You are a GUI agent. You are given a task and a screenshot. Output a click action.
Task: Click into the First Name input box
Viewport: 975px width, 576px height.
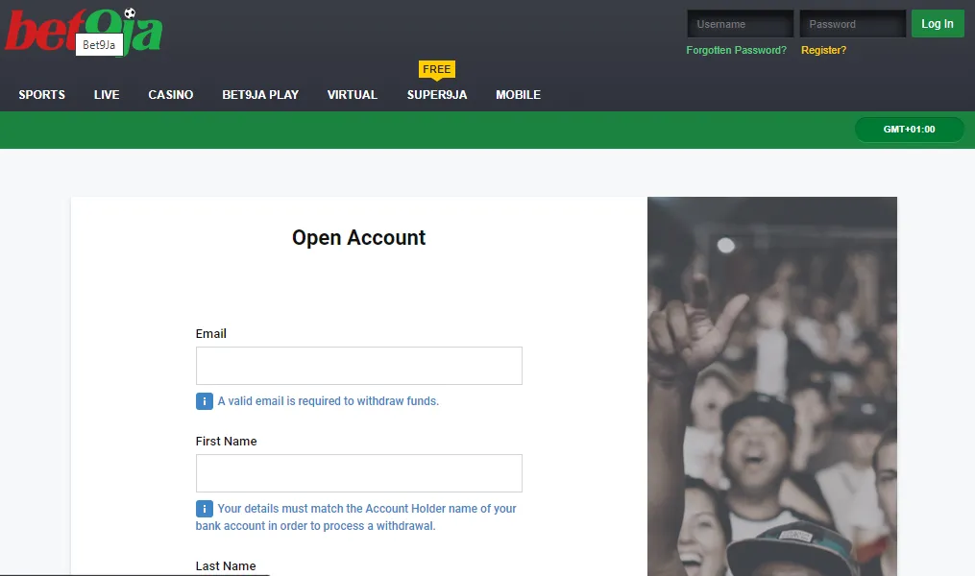click(359, 473)
